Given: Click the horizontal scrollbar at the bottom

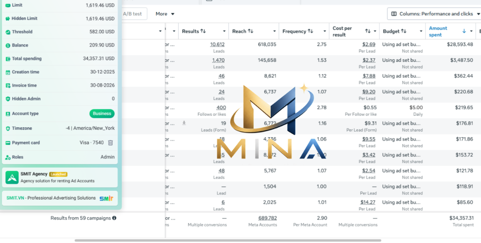Looking at the screenshot, I should [x=228, y=241].
